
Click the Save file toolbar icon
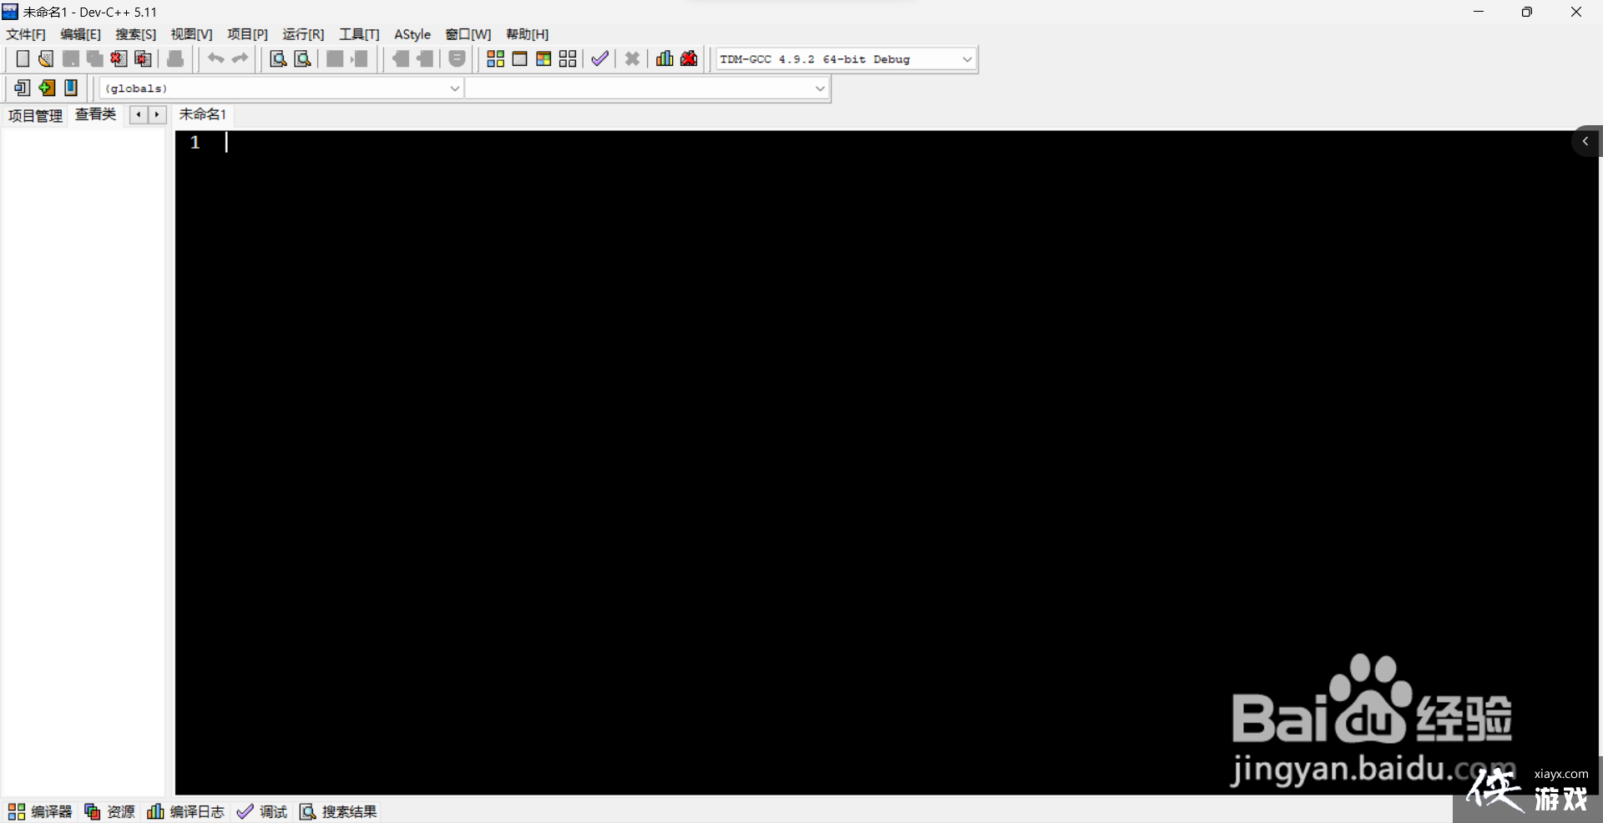[x=71, y=58]
